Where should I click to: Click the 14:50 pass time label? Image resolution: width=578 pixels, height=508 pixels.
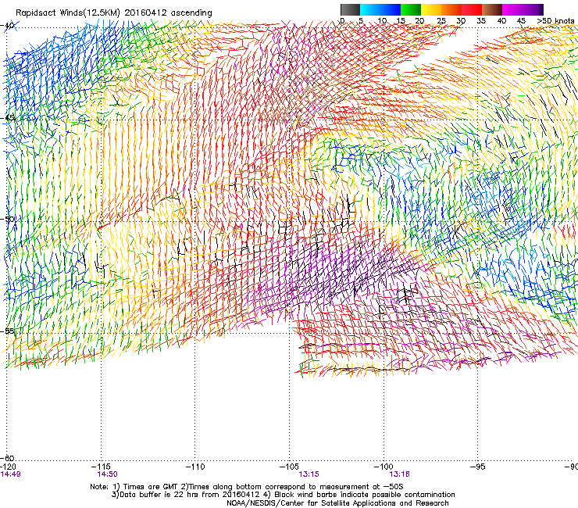[107, 474]
